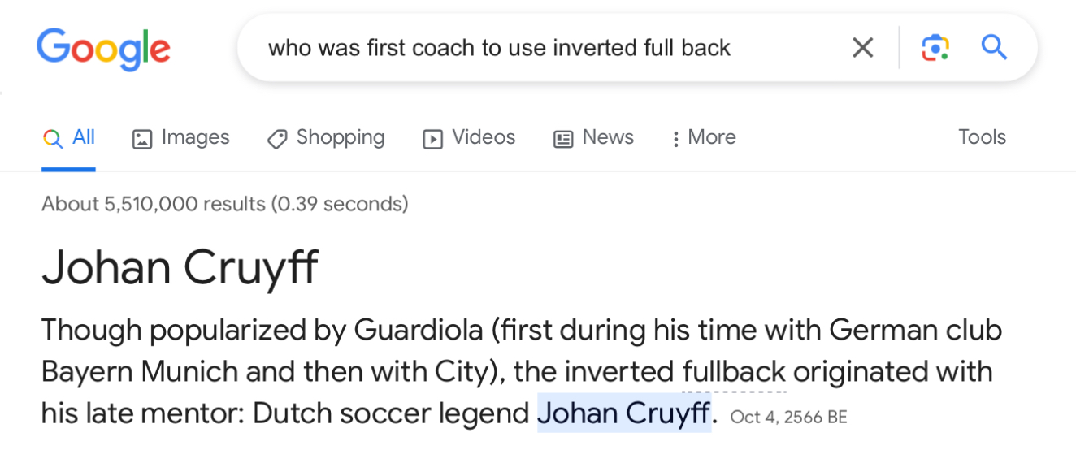1076x463 pixels.
Task: Click the highlighted Johan Cruyff text in snippet
Action: click(624, 413)
